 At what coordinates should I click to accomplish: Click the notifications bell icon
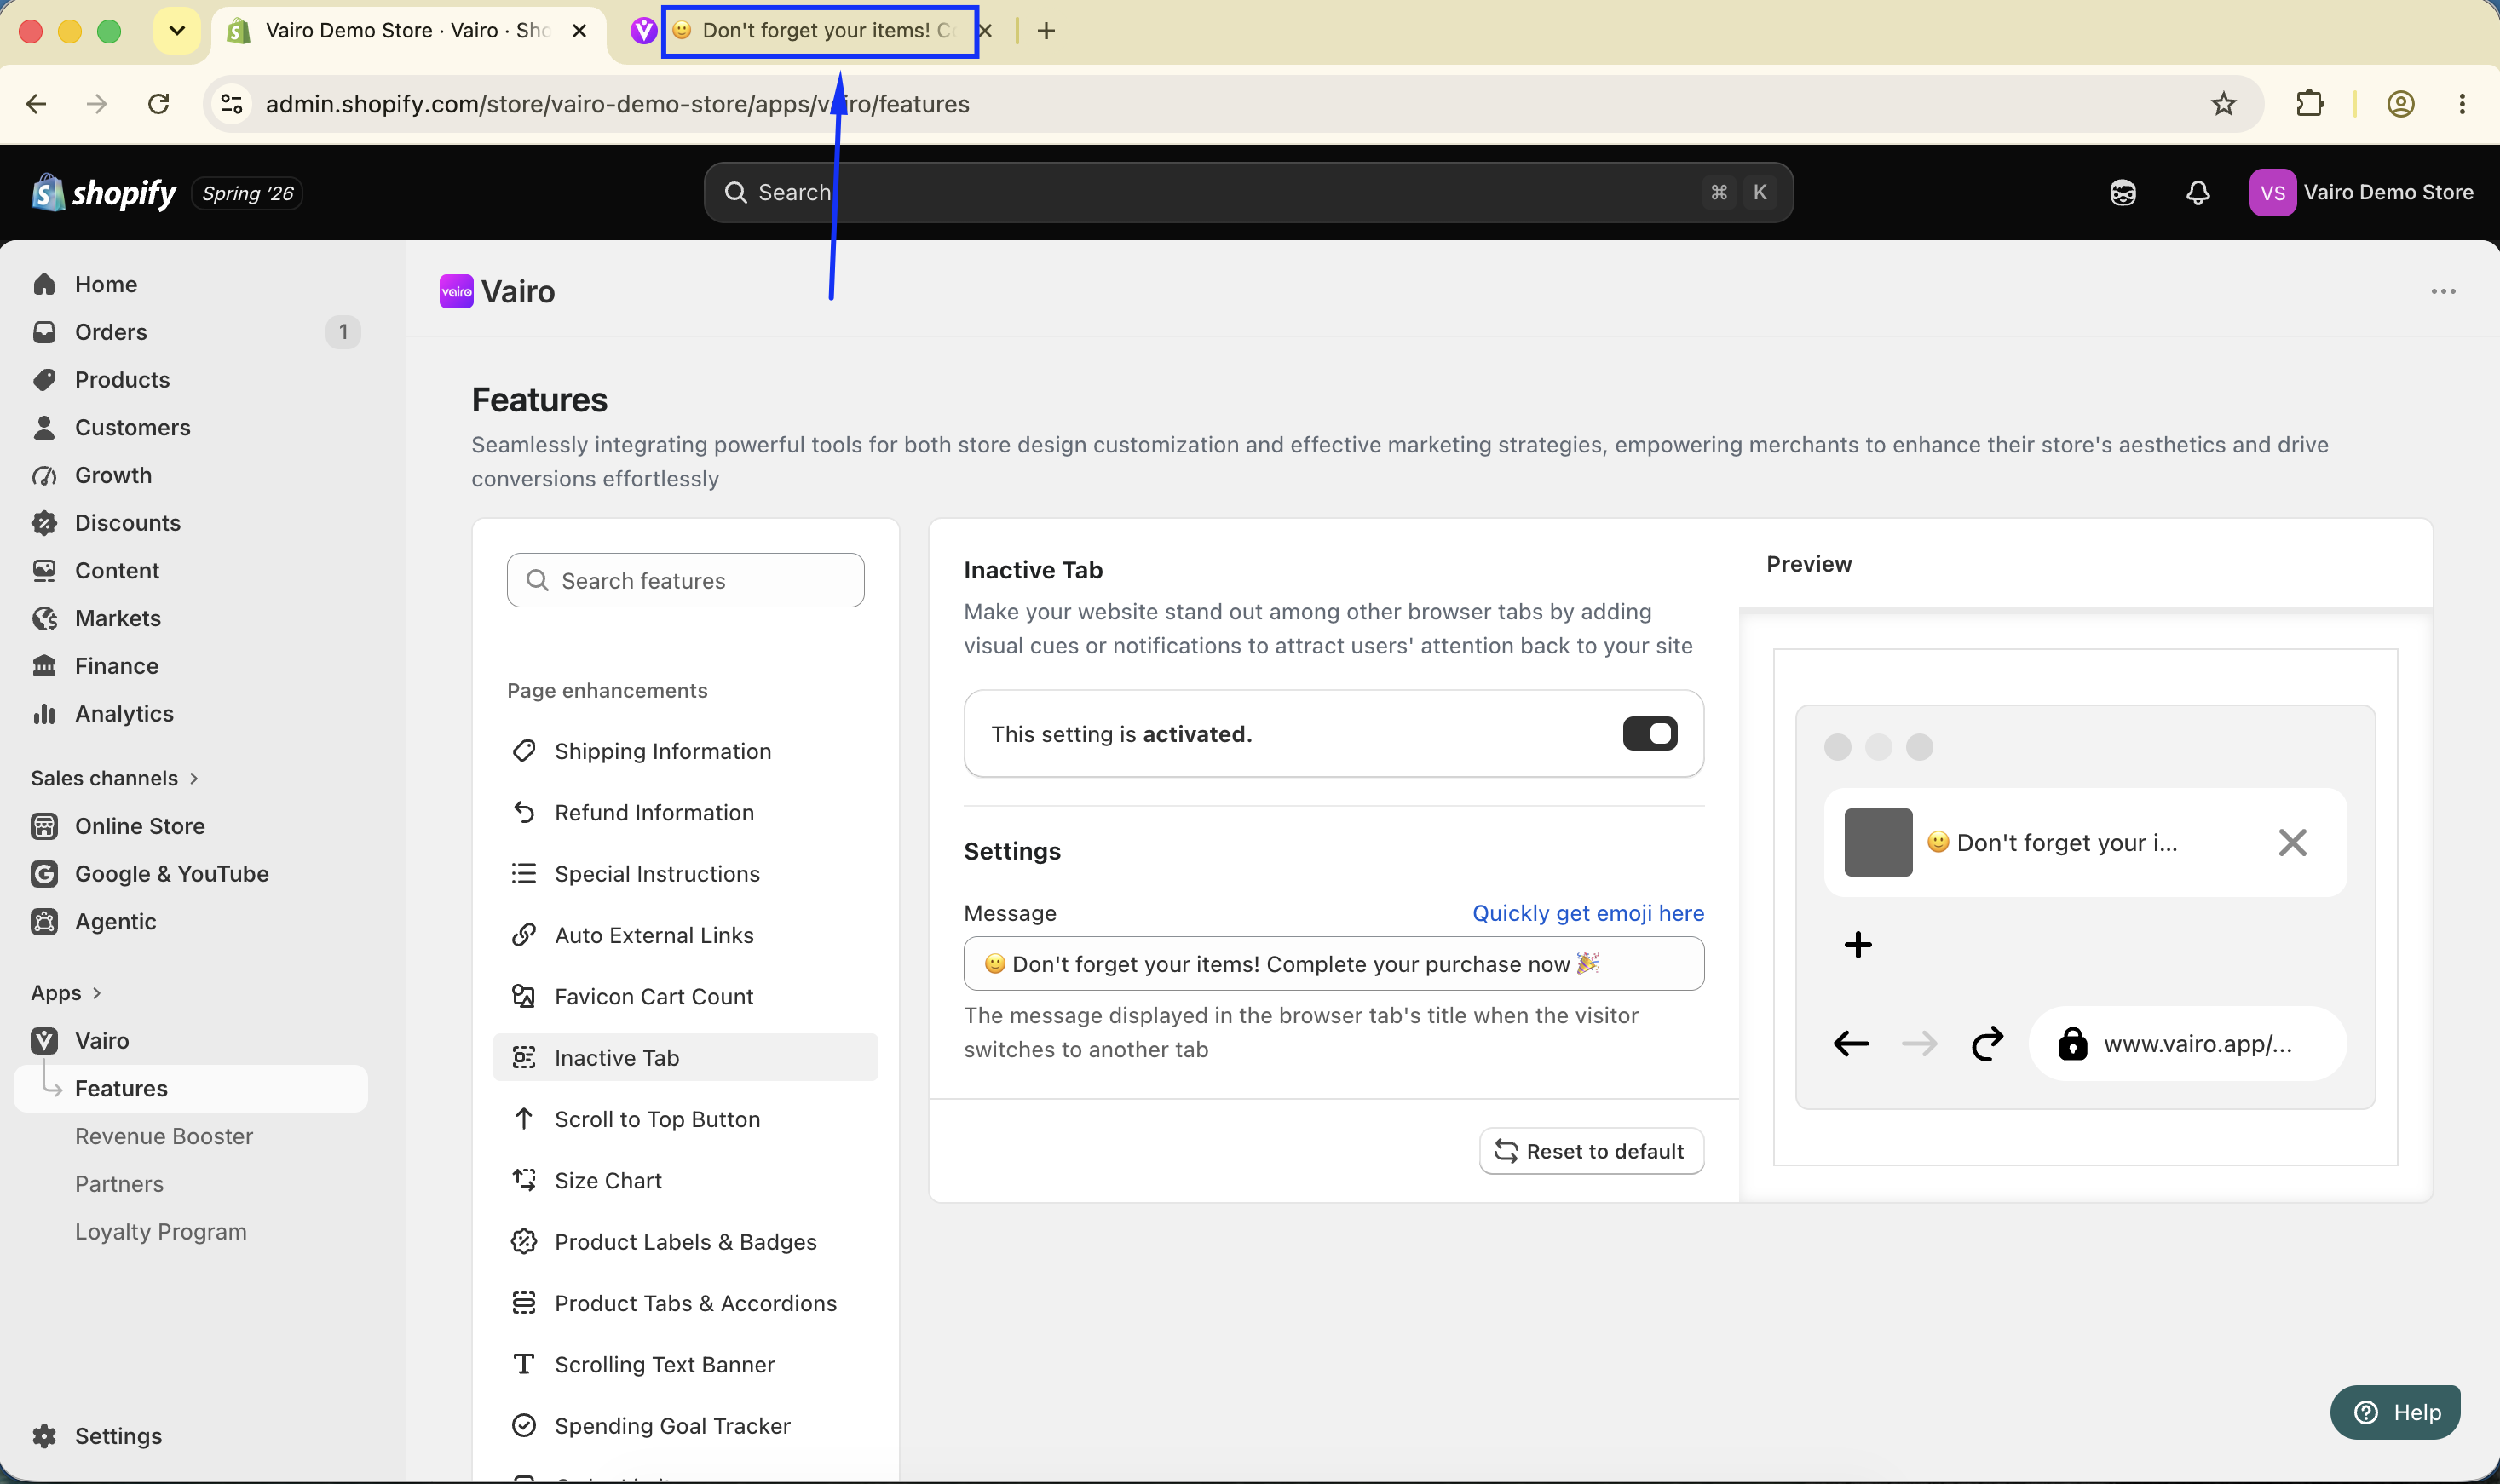pos(2197,192)
